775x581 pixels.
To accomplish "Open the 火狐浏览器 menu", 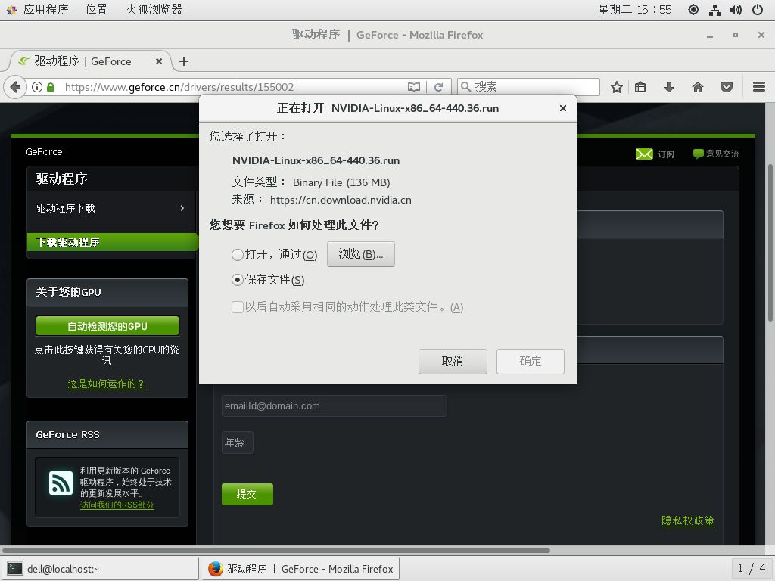I will point(154,9).
